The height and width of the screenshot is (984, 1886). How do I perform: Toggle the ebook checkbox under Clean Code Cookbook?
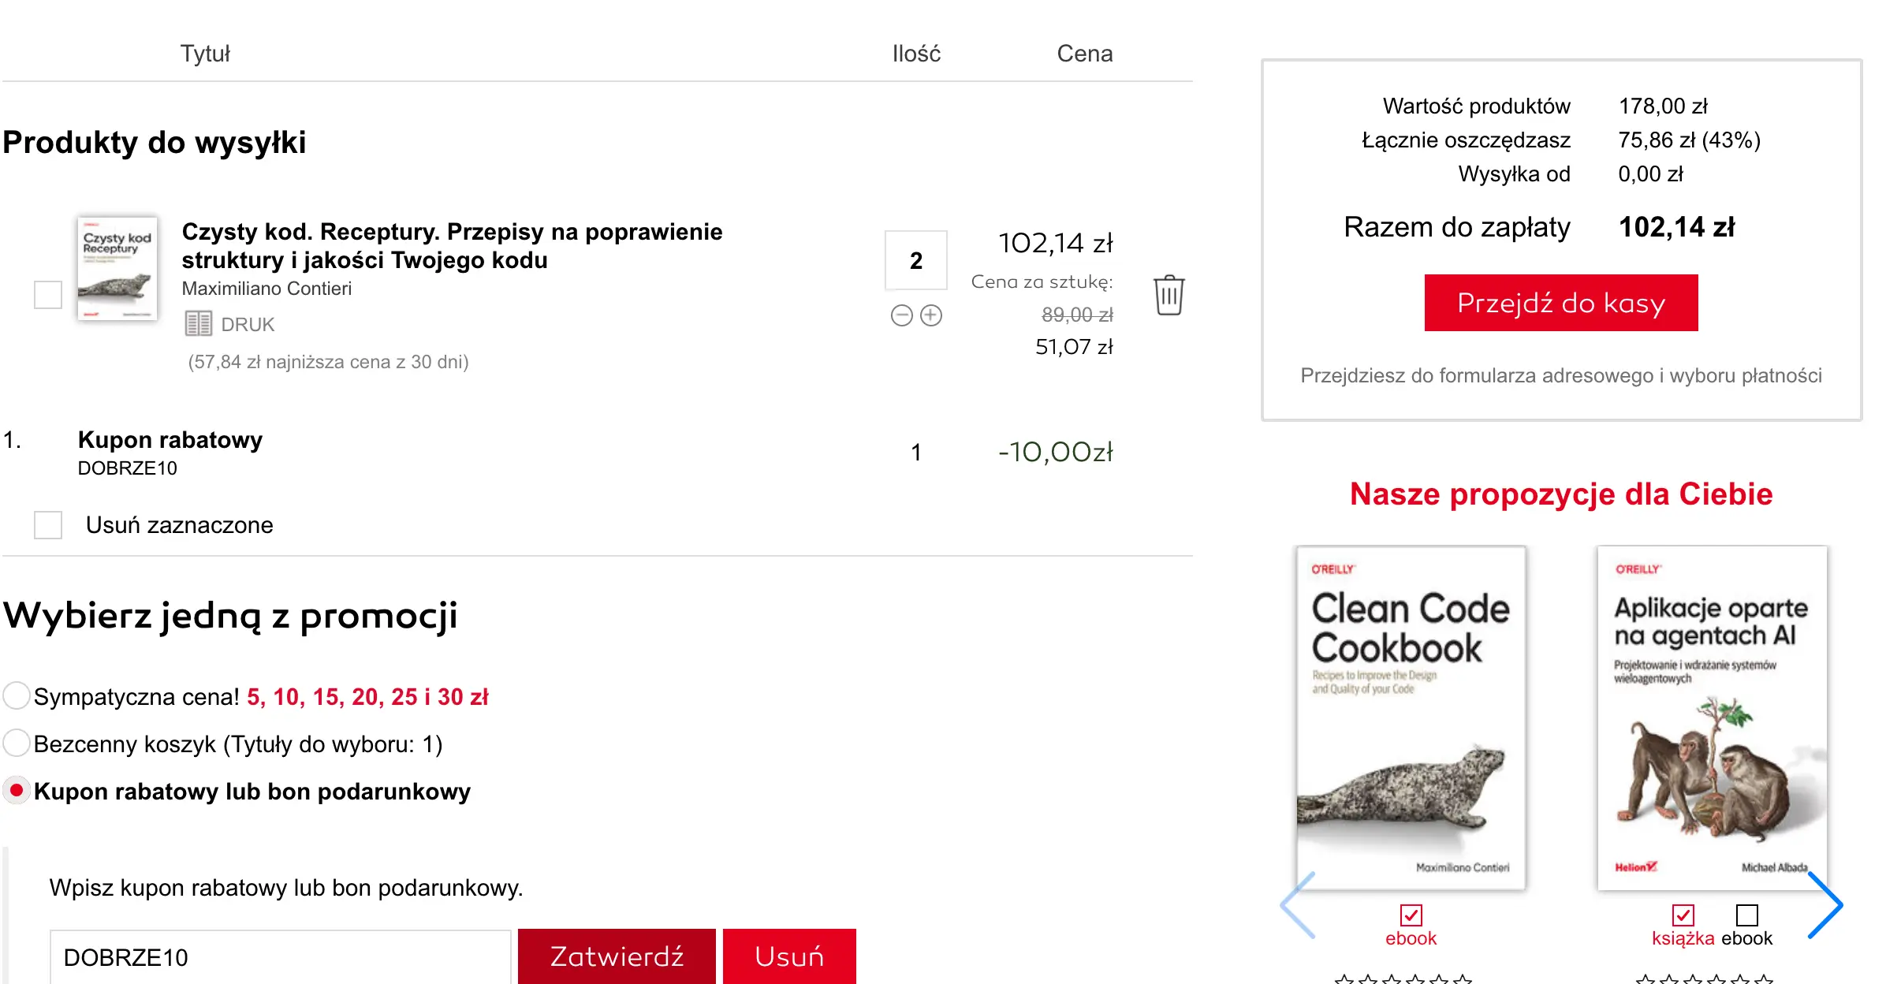[x=1411, y=915]
